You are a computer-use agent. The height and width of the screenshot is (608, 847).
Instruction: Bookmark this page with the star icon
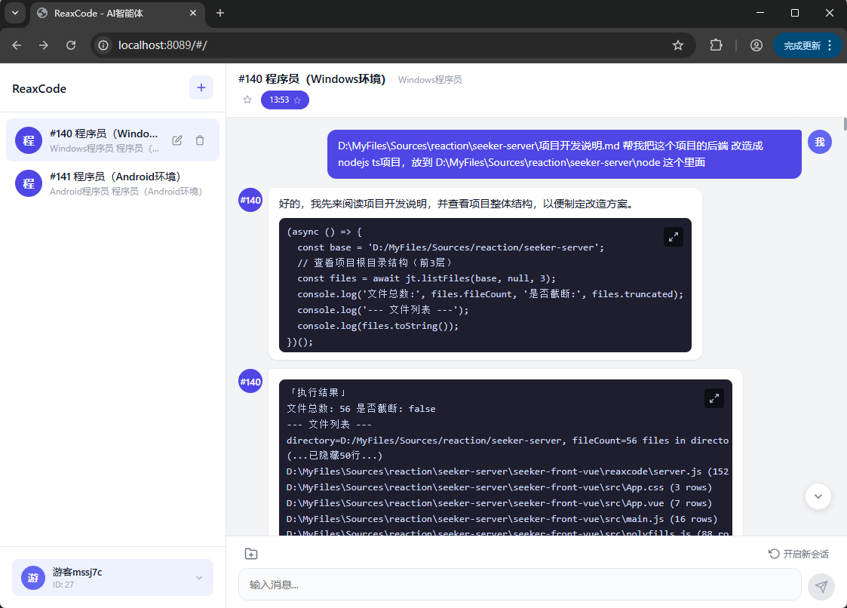pyautogui.click(x=678, y=45)
